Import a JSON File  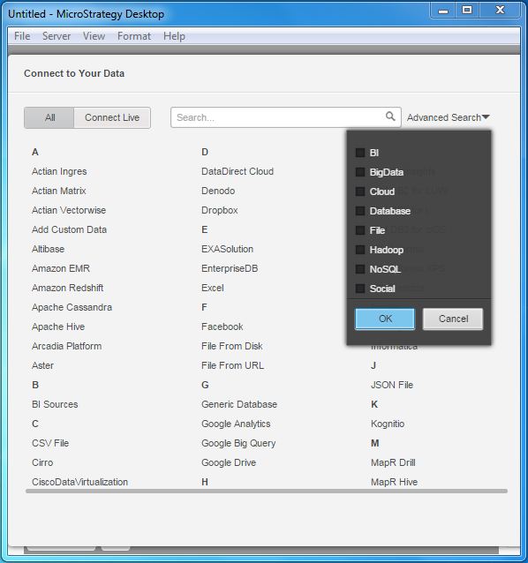point(392,385)
